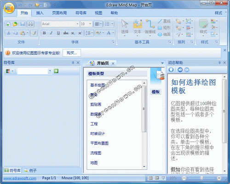Pin the 符号库 panel
This screenshot has height=184, width=230.
tap(73, 63)
